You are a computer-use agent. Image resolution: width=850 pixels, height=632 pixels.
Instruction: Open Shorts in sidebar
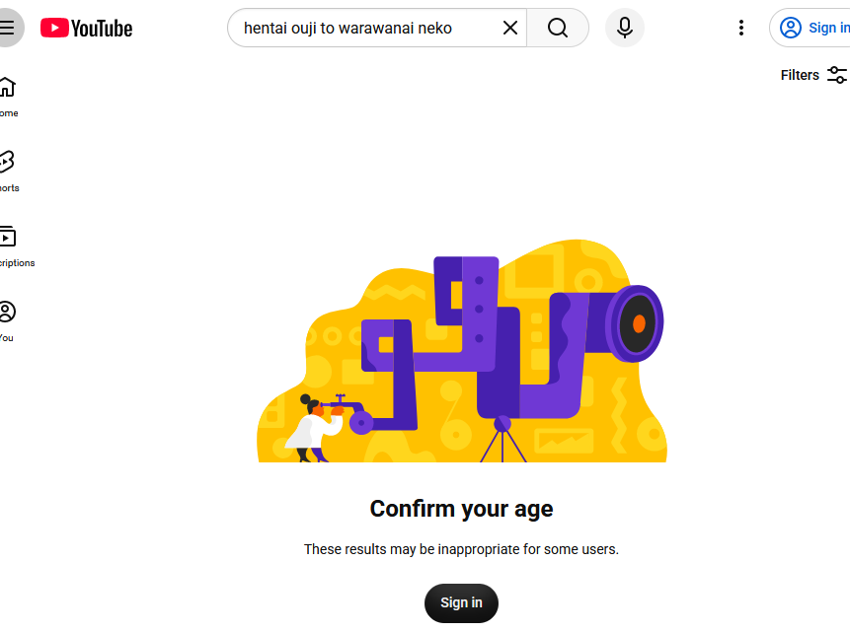pos(8,172)
